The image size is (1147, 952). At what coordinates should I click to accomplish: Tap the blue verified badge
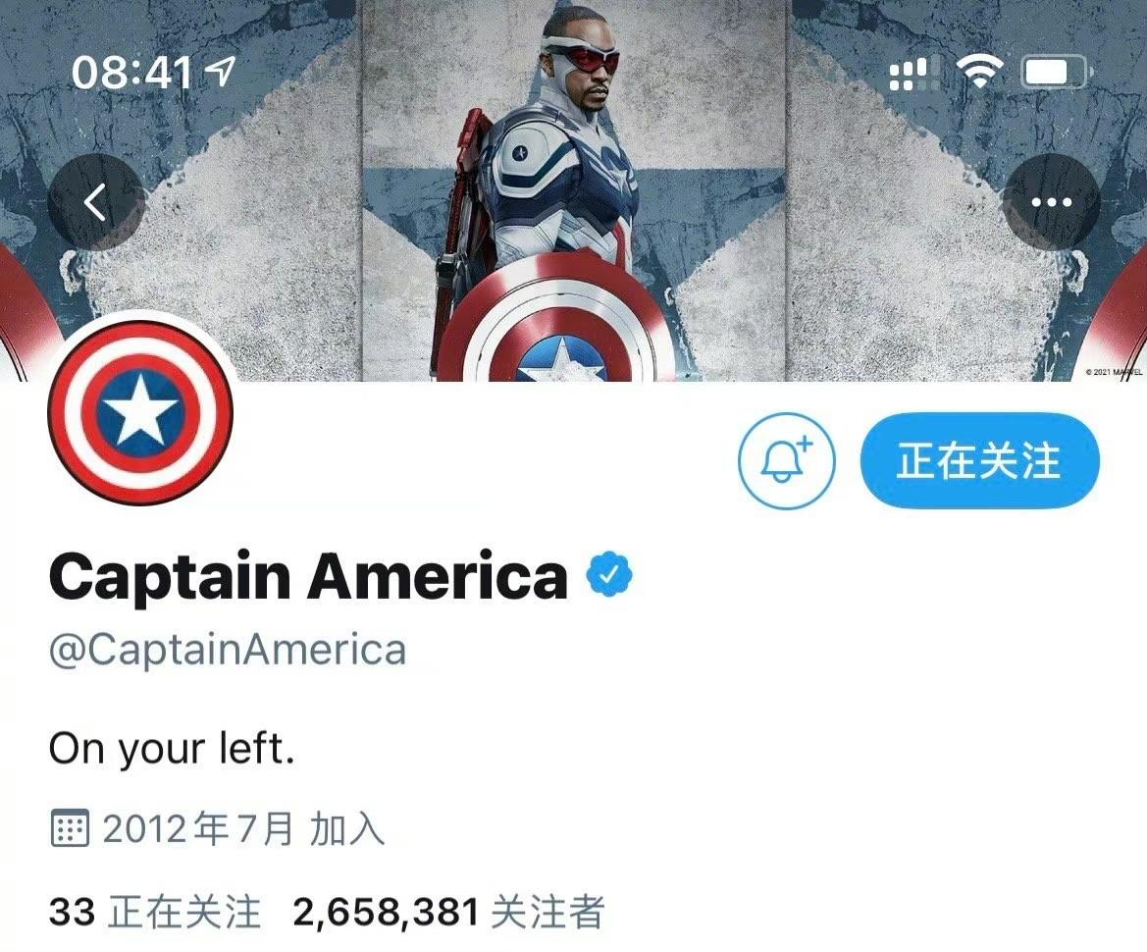tap(609, 576)
